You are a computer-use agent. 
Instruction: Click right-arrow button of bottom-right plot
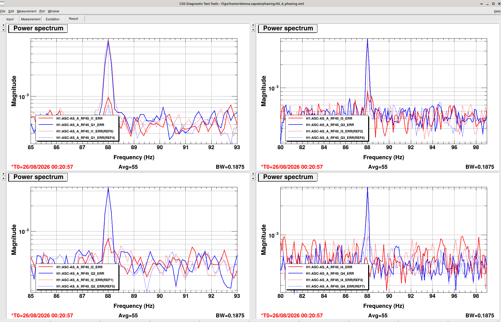coord(253,174)
